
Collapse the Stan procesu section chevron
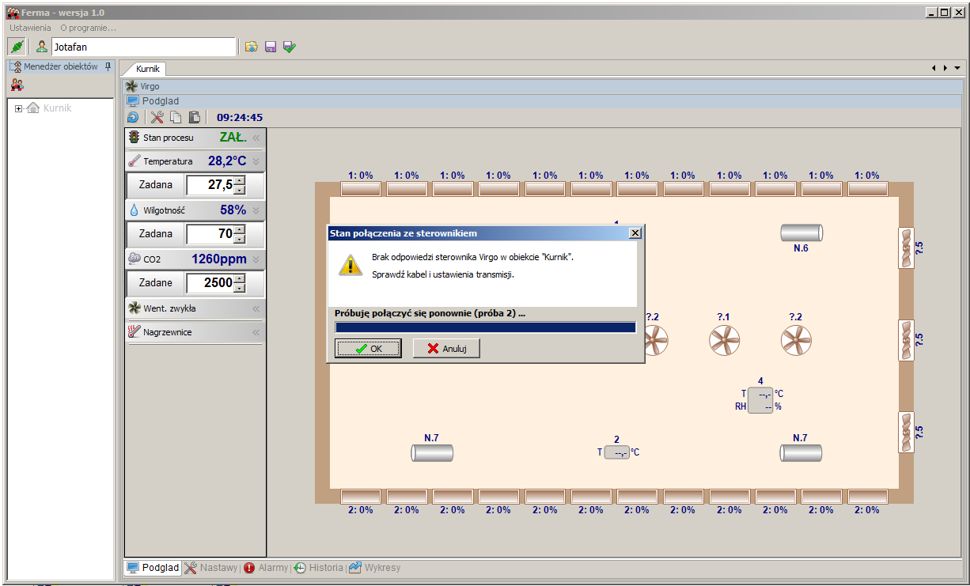pos(256,138)
